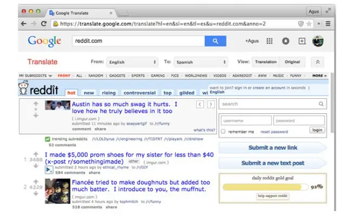
Task: Click the reset password link
Action: click(x=274, y=132)
